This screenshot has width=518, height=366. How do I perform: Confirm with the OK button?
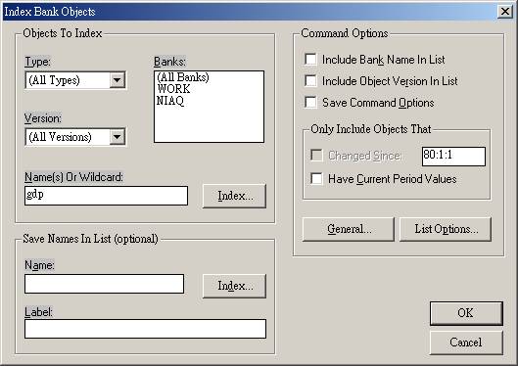466,313
